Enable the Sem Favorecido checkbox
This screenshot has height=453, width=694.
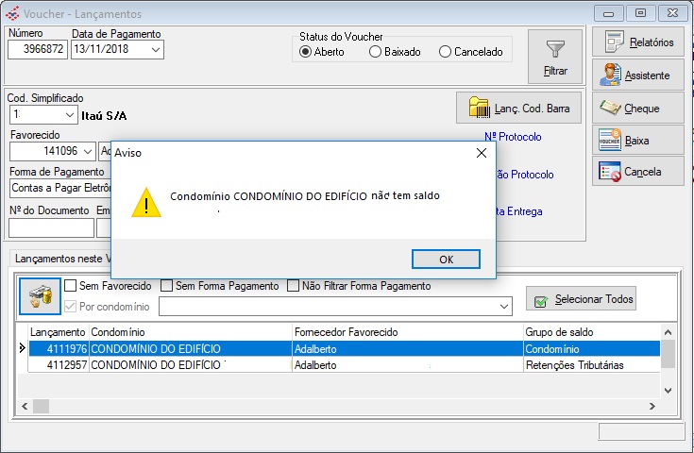71,286
